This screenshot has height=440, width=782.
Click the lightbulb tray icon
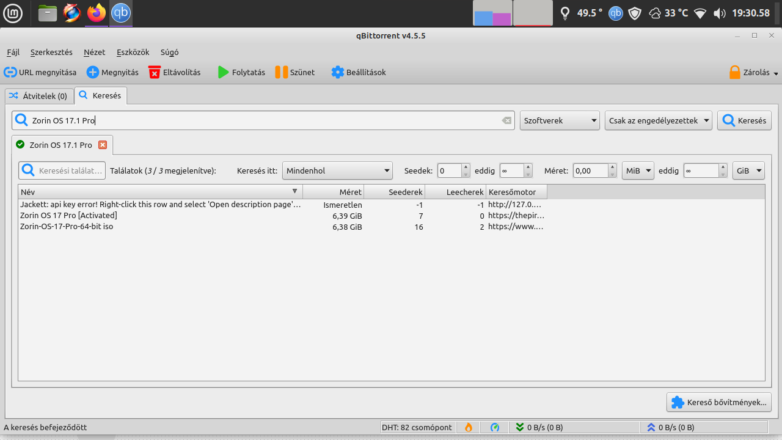(565, 13)
